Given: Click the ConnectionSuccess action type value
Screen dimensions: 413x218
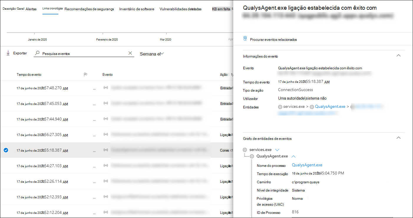Looking at the screenshot, I should pyautogui.click(x=295, y=90).
